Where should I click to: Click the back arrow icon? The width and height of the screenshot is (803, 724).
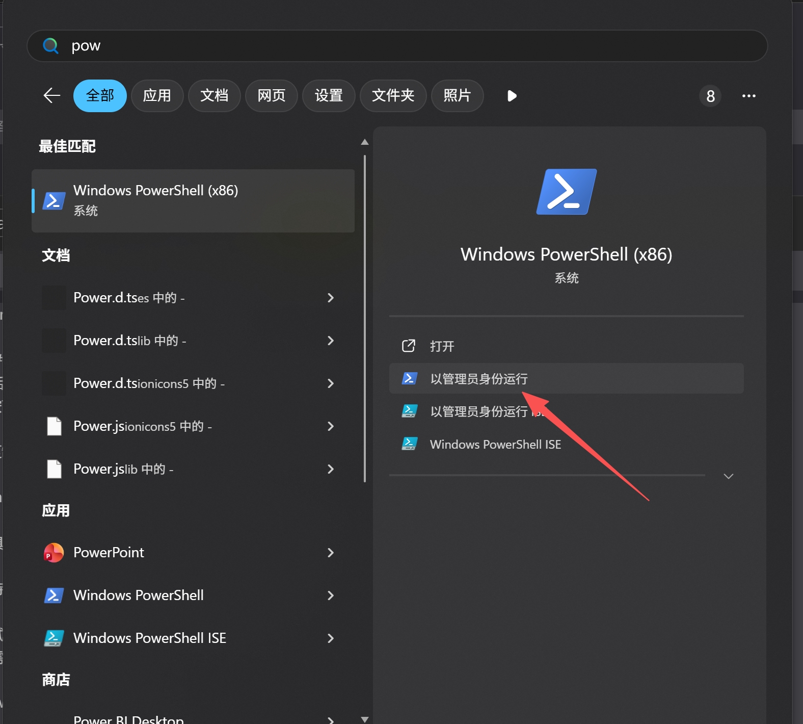[51, 95]
